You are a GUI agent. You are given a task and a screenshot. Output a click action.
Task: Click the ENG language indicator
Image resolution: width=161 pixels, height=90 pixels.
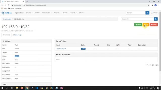tap(147, 88)
